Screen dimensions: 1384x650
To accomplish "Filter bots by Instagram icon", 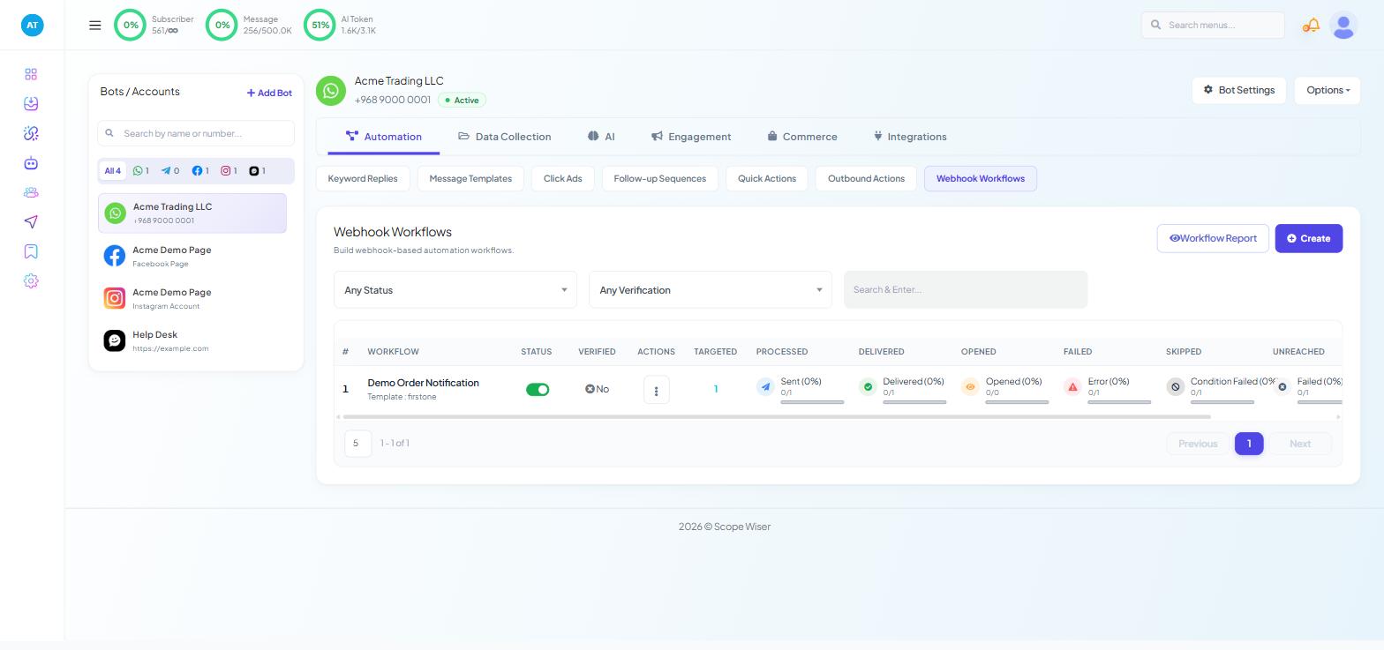I will [x=229, y=171].
